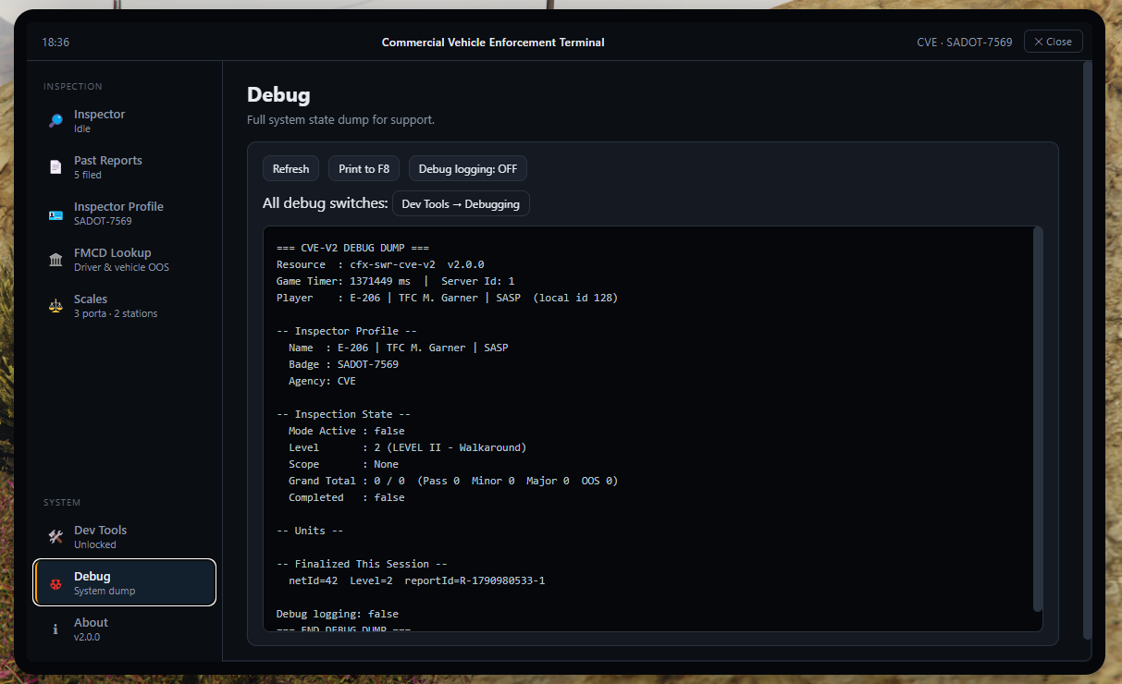The width and height of the screenshot is (1122, 684).
Task: Click the 'Debug logging: false' dump line
Action: coord(338,614)
